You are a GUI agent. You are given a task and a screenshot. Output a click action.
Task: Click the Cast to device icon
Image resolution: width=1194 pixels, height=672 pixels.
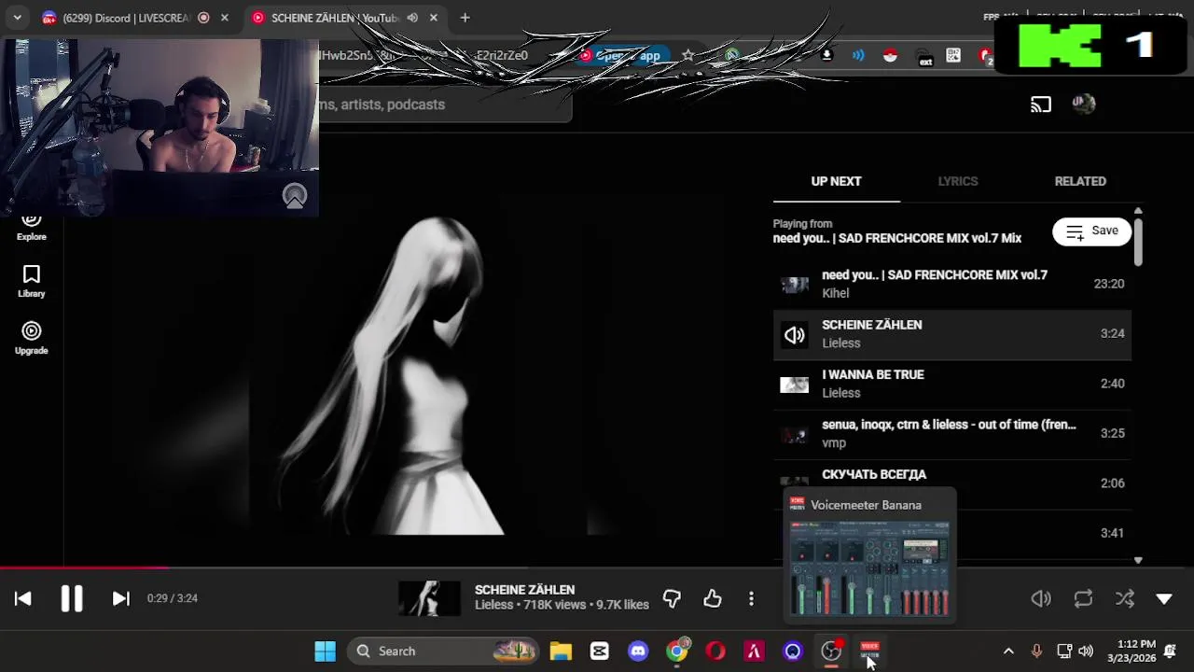click(x=1041, y=105)
